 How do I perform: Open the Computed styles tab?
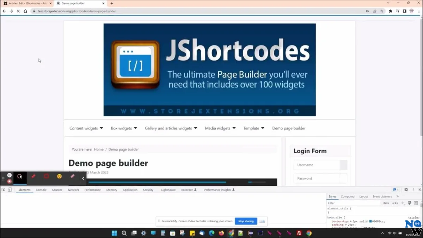pos(348,196)
